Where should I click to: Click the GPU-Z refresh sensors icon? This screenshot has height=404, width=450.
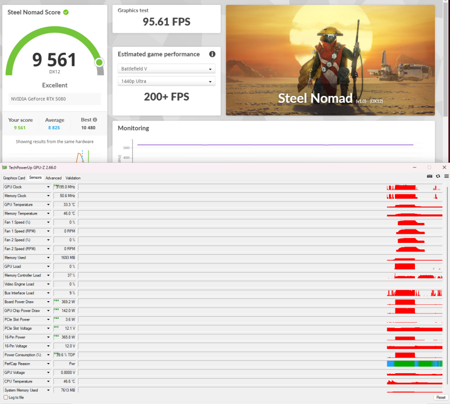coord(438,176)
